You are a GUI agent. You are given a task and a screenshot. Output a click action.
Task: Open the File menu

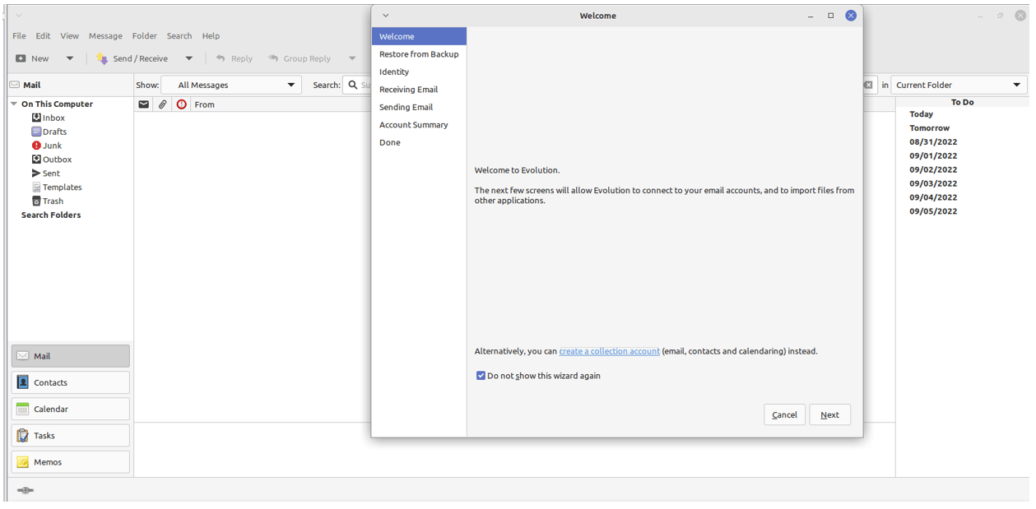19,36
